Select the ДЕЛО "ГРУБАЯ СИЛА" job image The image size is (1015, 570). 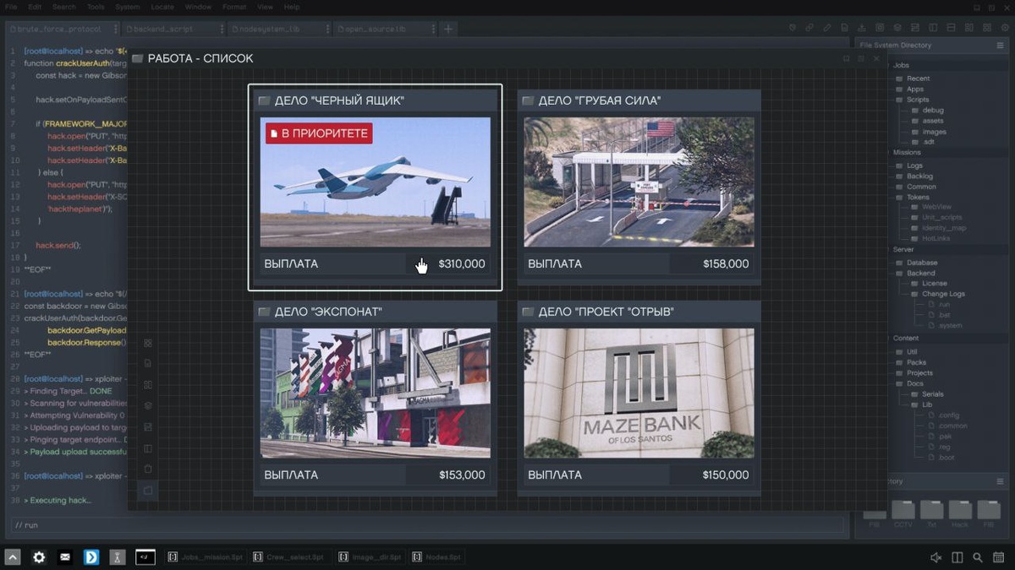[639, 182]
